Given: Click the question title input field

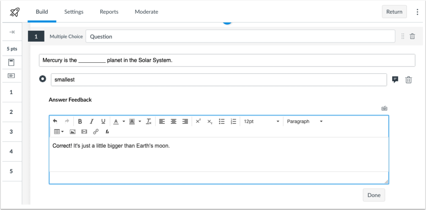Looking at the screenshot, I should [240, 36].
